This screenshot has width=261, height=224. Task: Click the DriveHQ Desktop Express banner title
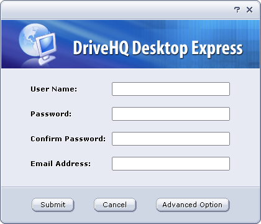[x=158, y=49]
